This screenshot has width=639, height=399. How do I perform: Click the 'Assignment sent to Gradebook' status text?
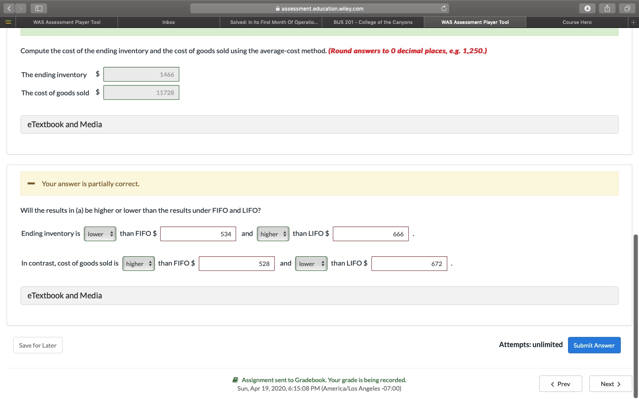[324, 380]
